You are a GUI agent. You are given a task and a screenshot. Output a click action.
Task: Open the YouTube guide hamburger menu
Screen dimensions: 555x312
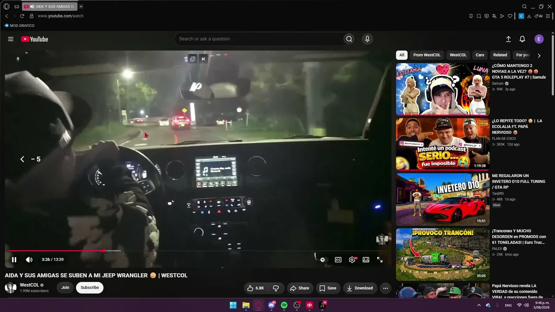(10, 39)
